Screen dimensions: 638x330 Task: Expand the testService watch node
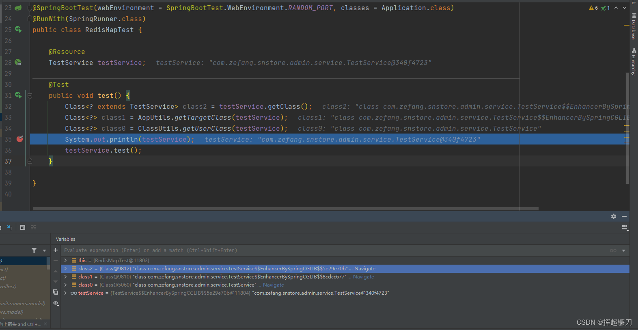pyautogui.click(x=65, y=293)
